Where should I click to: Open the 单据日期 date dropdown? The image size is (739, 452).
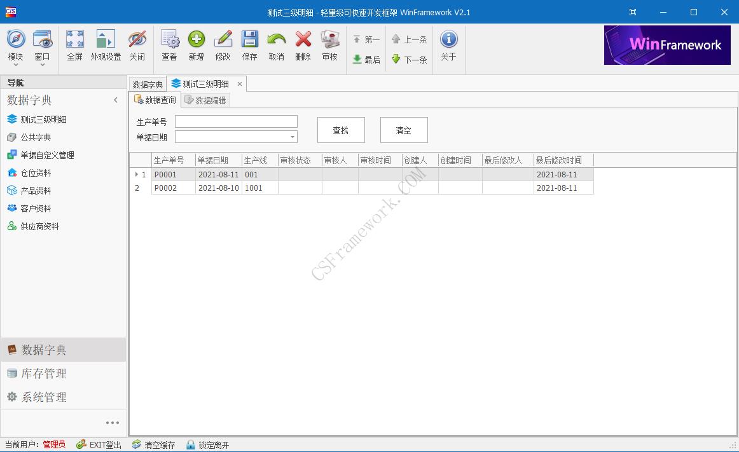[291, 137]
